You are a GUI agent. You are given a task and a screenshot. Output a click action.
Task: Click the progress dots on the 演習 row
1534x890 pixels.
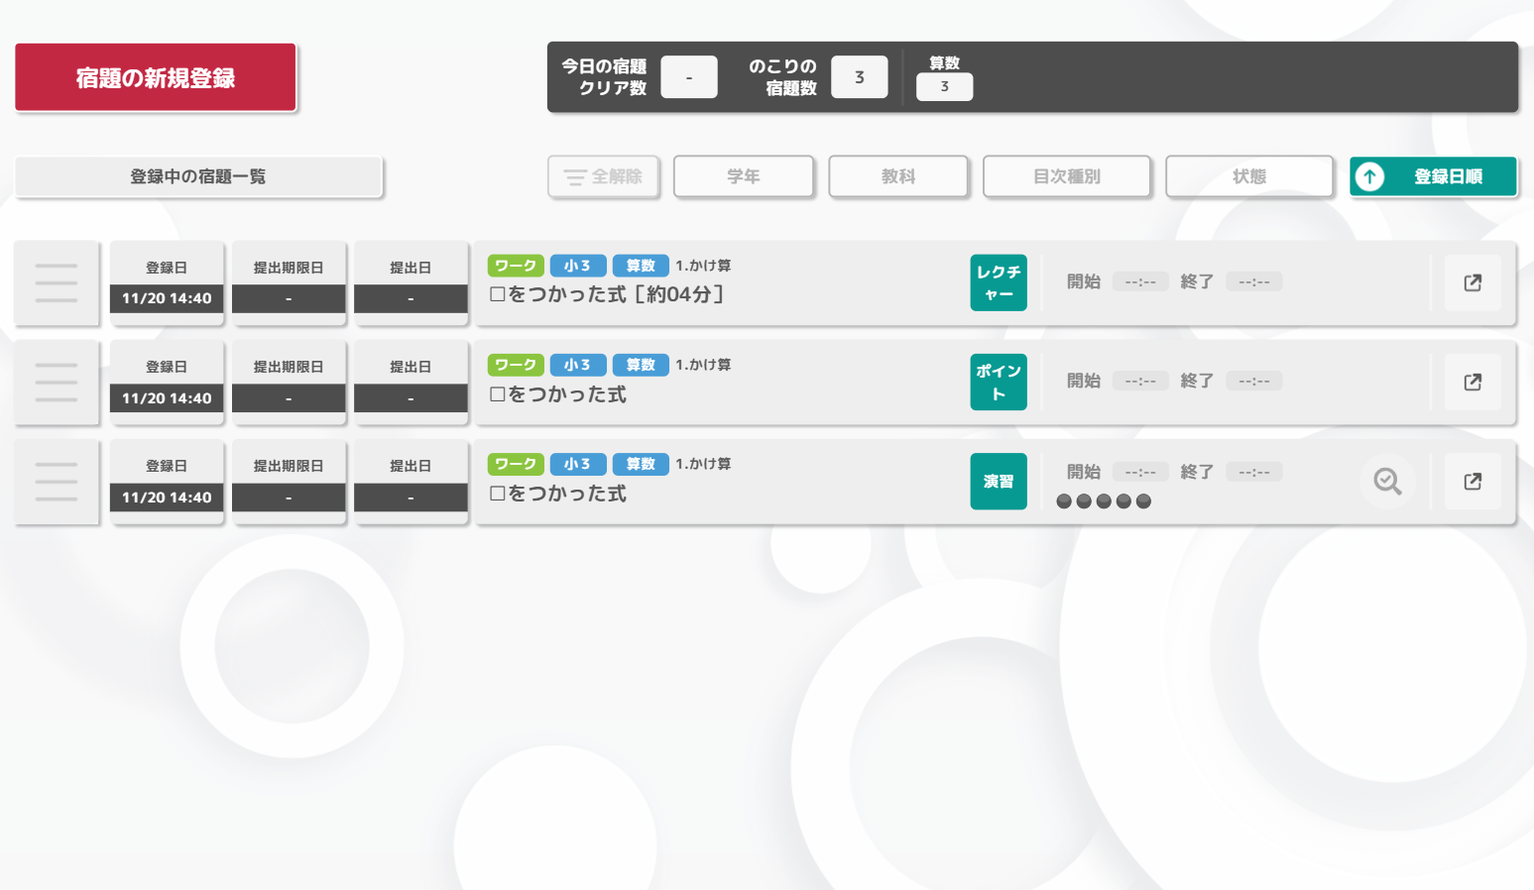pyautogui.click(x=1103, y=501)
